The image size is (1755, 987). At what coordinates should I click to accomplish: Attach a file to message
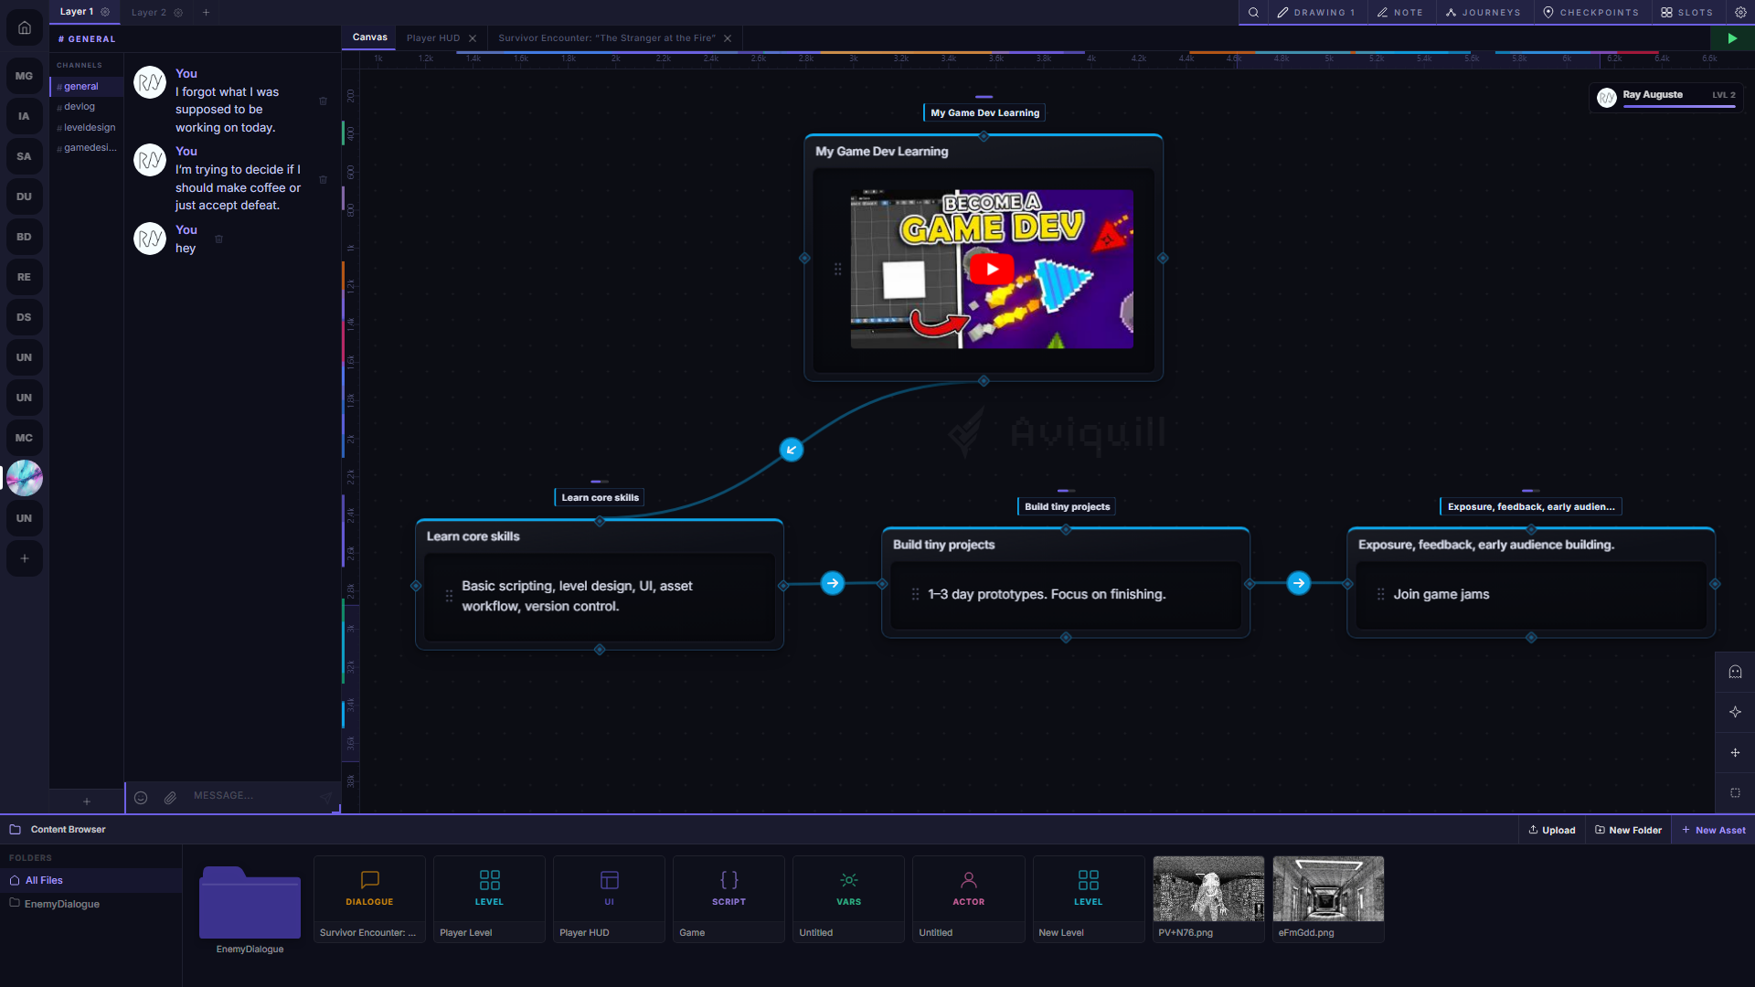(170, 798)
